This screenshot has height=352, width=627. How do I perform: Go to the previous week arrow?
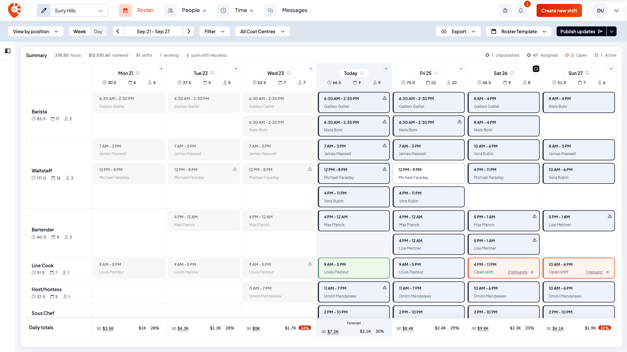[118, 31]
